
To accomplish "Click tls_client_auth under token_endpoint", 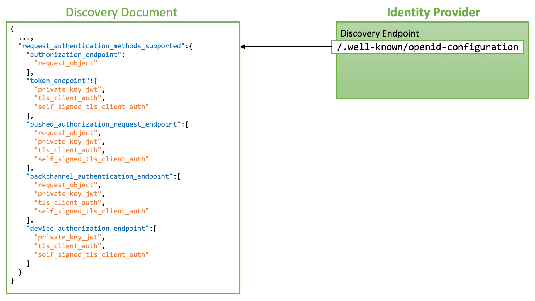I will point(67,98).
